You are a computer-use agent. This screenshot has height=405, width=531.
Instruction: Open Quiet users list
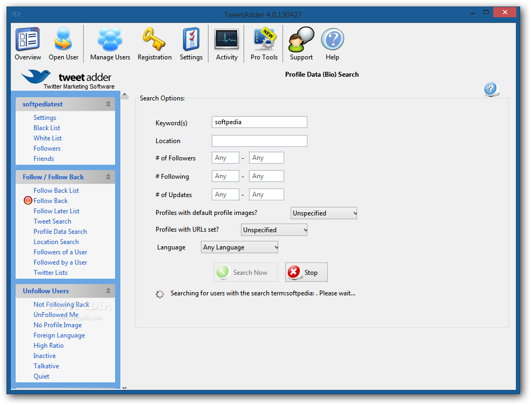[x=41, y=376]
